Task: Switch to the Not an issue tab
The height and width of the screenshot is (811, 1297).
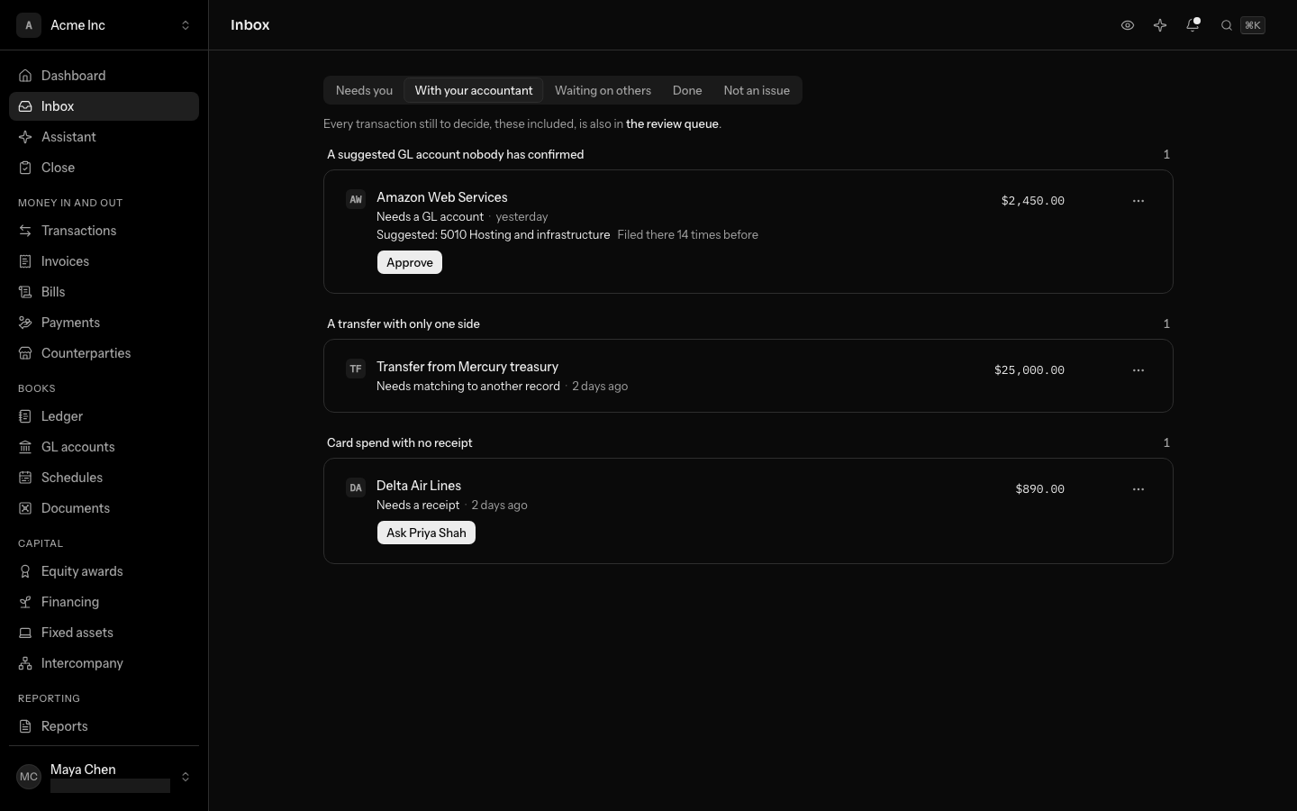Action: click(x=757, y=90)
